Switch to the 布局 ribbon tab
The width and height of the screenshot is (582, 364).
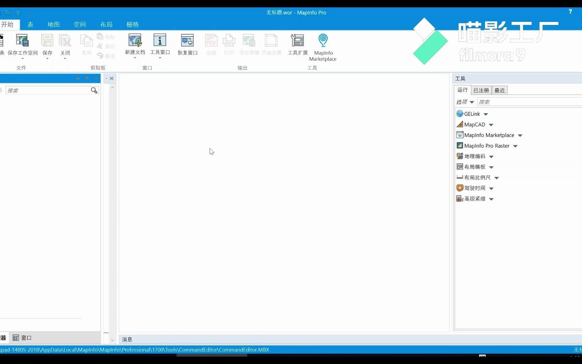pos(106,24)
